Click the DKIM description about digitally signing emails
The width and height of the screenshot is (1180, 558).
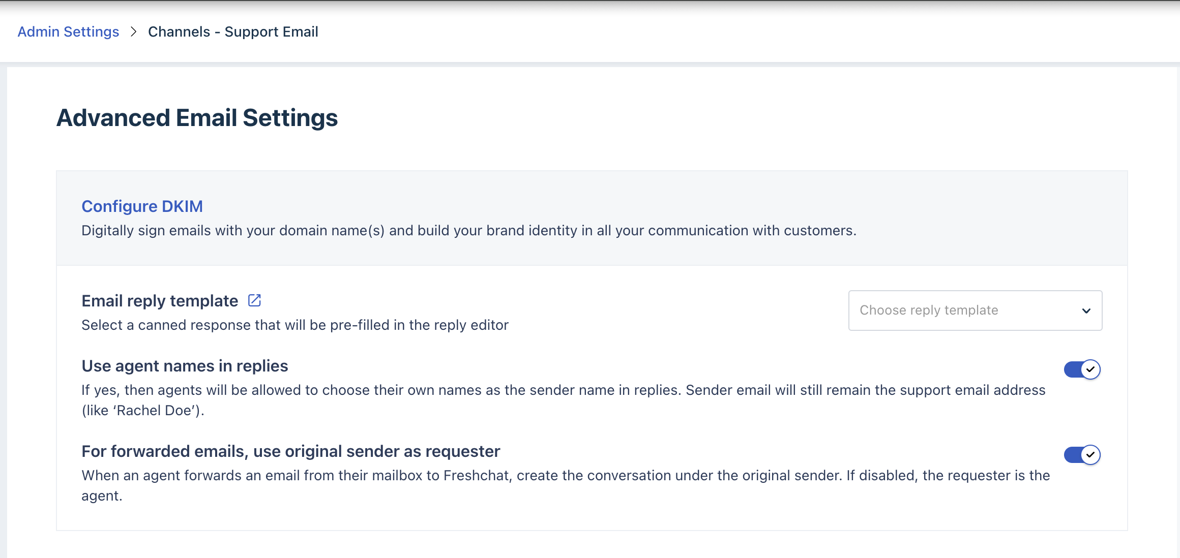coord(468,231)
